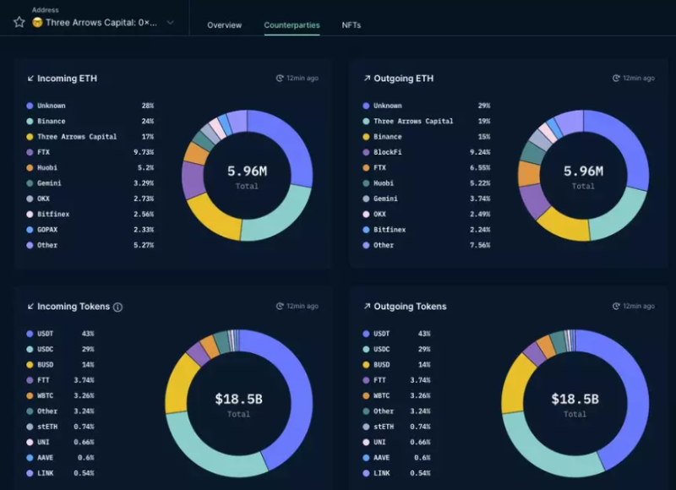Click the Outgoing Tokens arrow icon
Screen dimensions: 676x490
tap(367, 306)
